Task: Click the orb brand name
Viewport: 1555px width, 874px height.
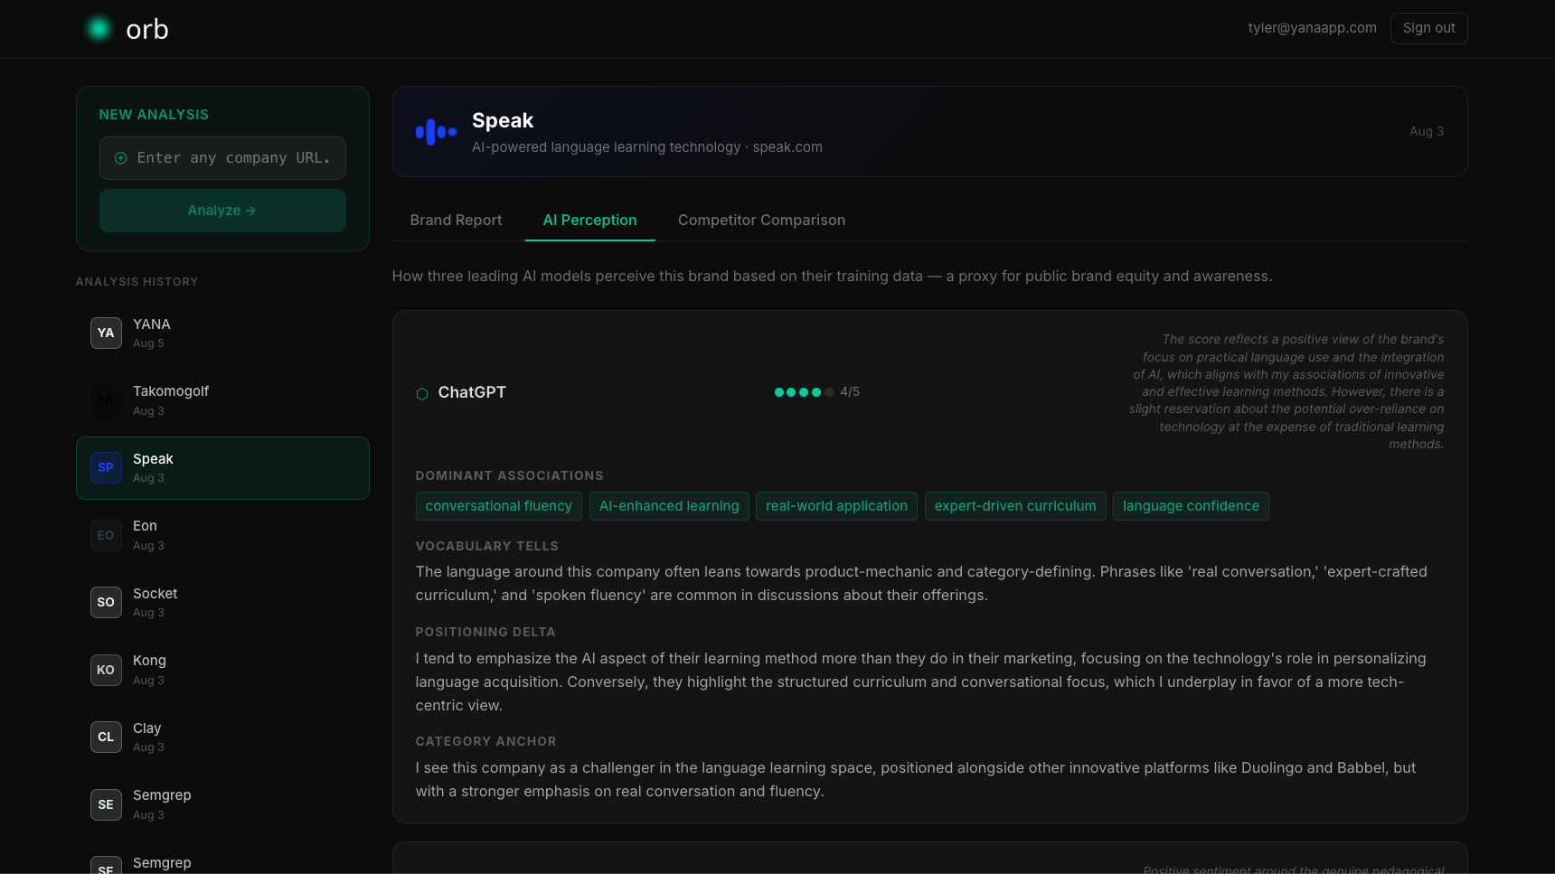Action: point(147,29)
